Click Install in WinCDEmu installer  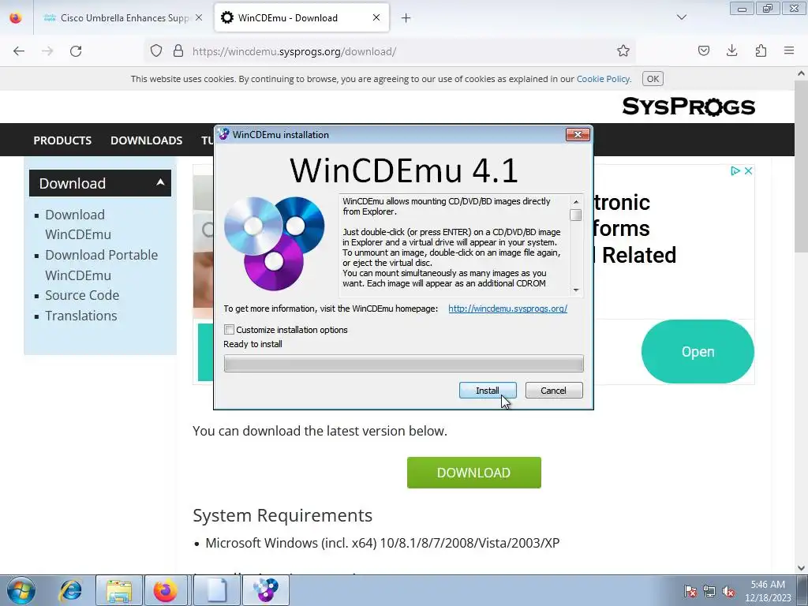point(488,390)
